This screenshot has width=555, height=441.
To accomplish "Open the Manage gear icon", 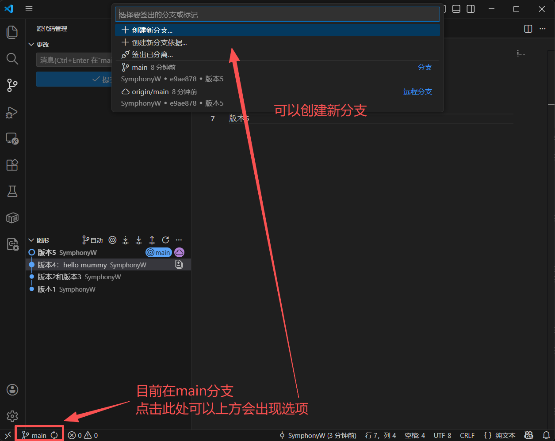I will pos(12,416).
